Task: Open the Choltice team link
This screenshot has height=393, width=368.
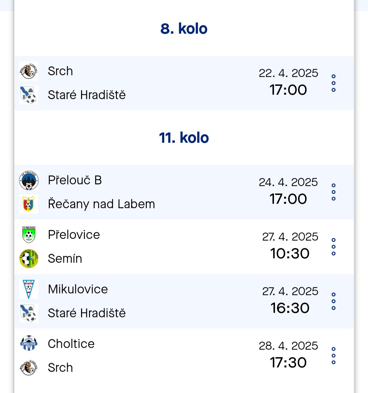Action: [x=71, y=344]
